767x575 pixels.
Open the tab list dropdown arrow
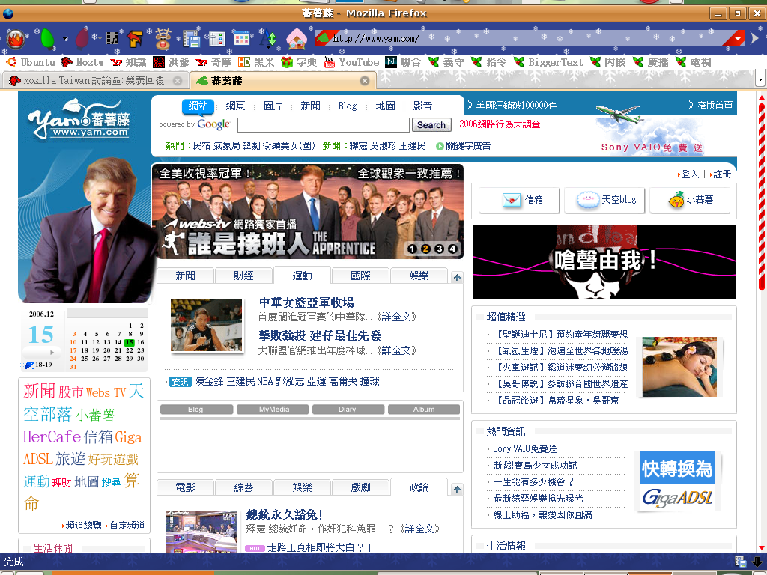760,79
